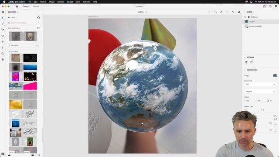Delete the selected graphic with the trash icon
Screen dimensions: 279x157
tap(246, 62)
